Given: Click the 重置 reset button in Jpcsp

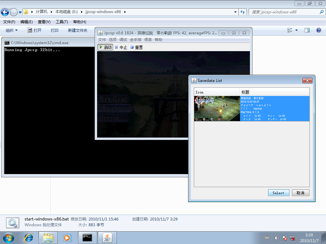Looking at the screenshot, I should [x=137, y=47].
